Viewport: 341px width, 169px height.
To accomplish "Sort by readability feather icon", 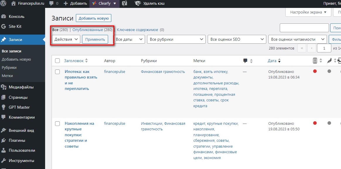I will [329, 61].
